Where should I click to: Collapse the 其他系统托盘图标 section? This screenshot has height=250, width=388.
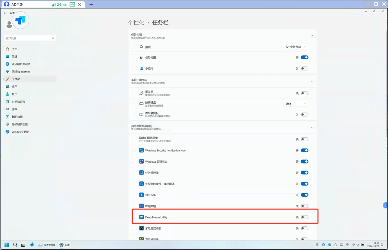point(312,127)
